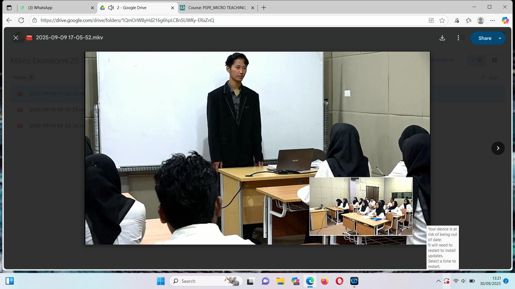
Task: Select the list layout view
Action: [x=477, y=60]
